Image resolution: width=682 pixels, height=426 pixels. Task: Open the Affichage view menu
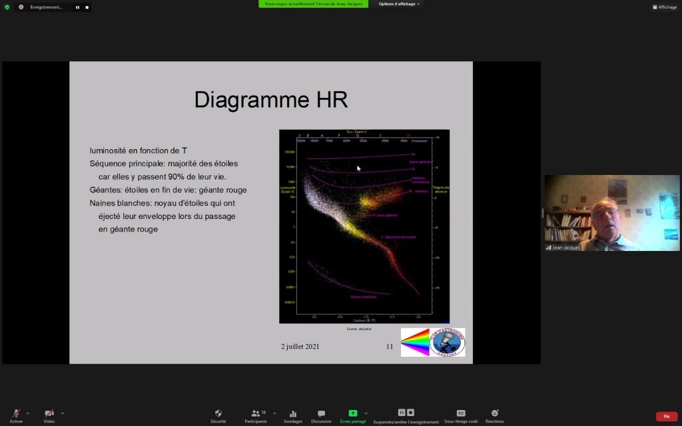click(x=665, y=7)
